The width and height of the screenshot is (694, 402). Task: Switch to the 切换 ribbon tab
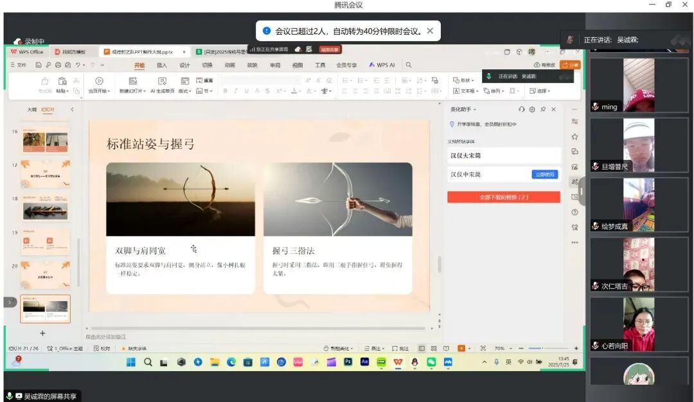pos(207,65)
